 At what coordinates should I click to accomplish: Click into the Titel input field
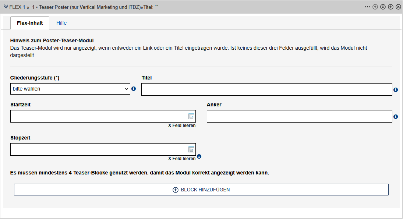[x=266, y=89]
